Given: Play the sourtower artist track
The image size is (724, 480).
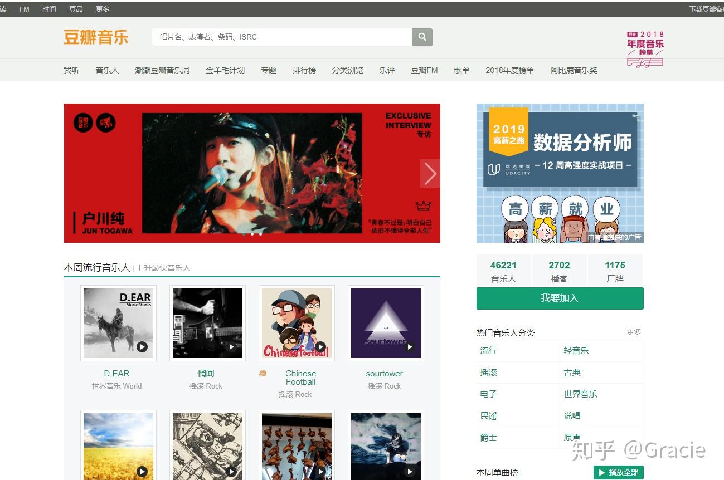Looking at the screenshot, I should click(x=410, y=347).
